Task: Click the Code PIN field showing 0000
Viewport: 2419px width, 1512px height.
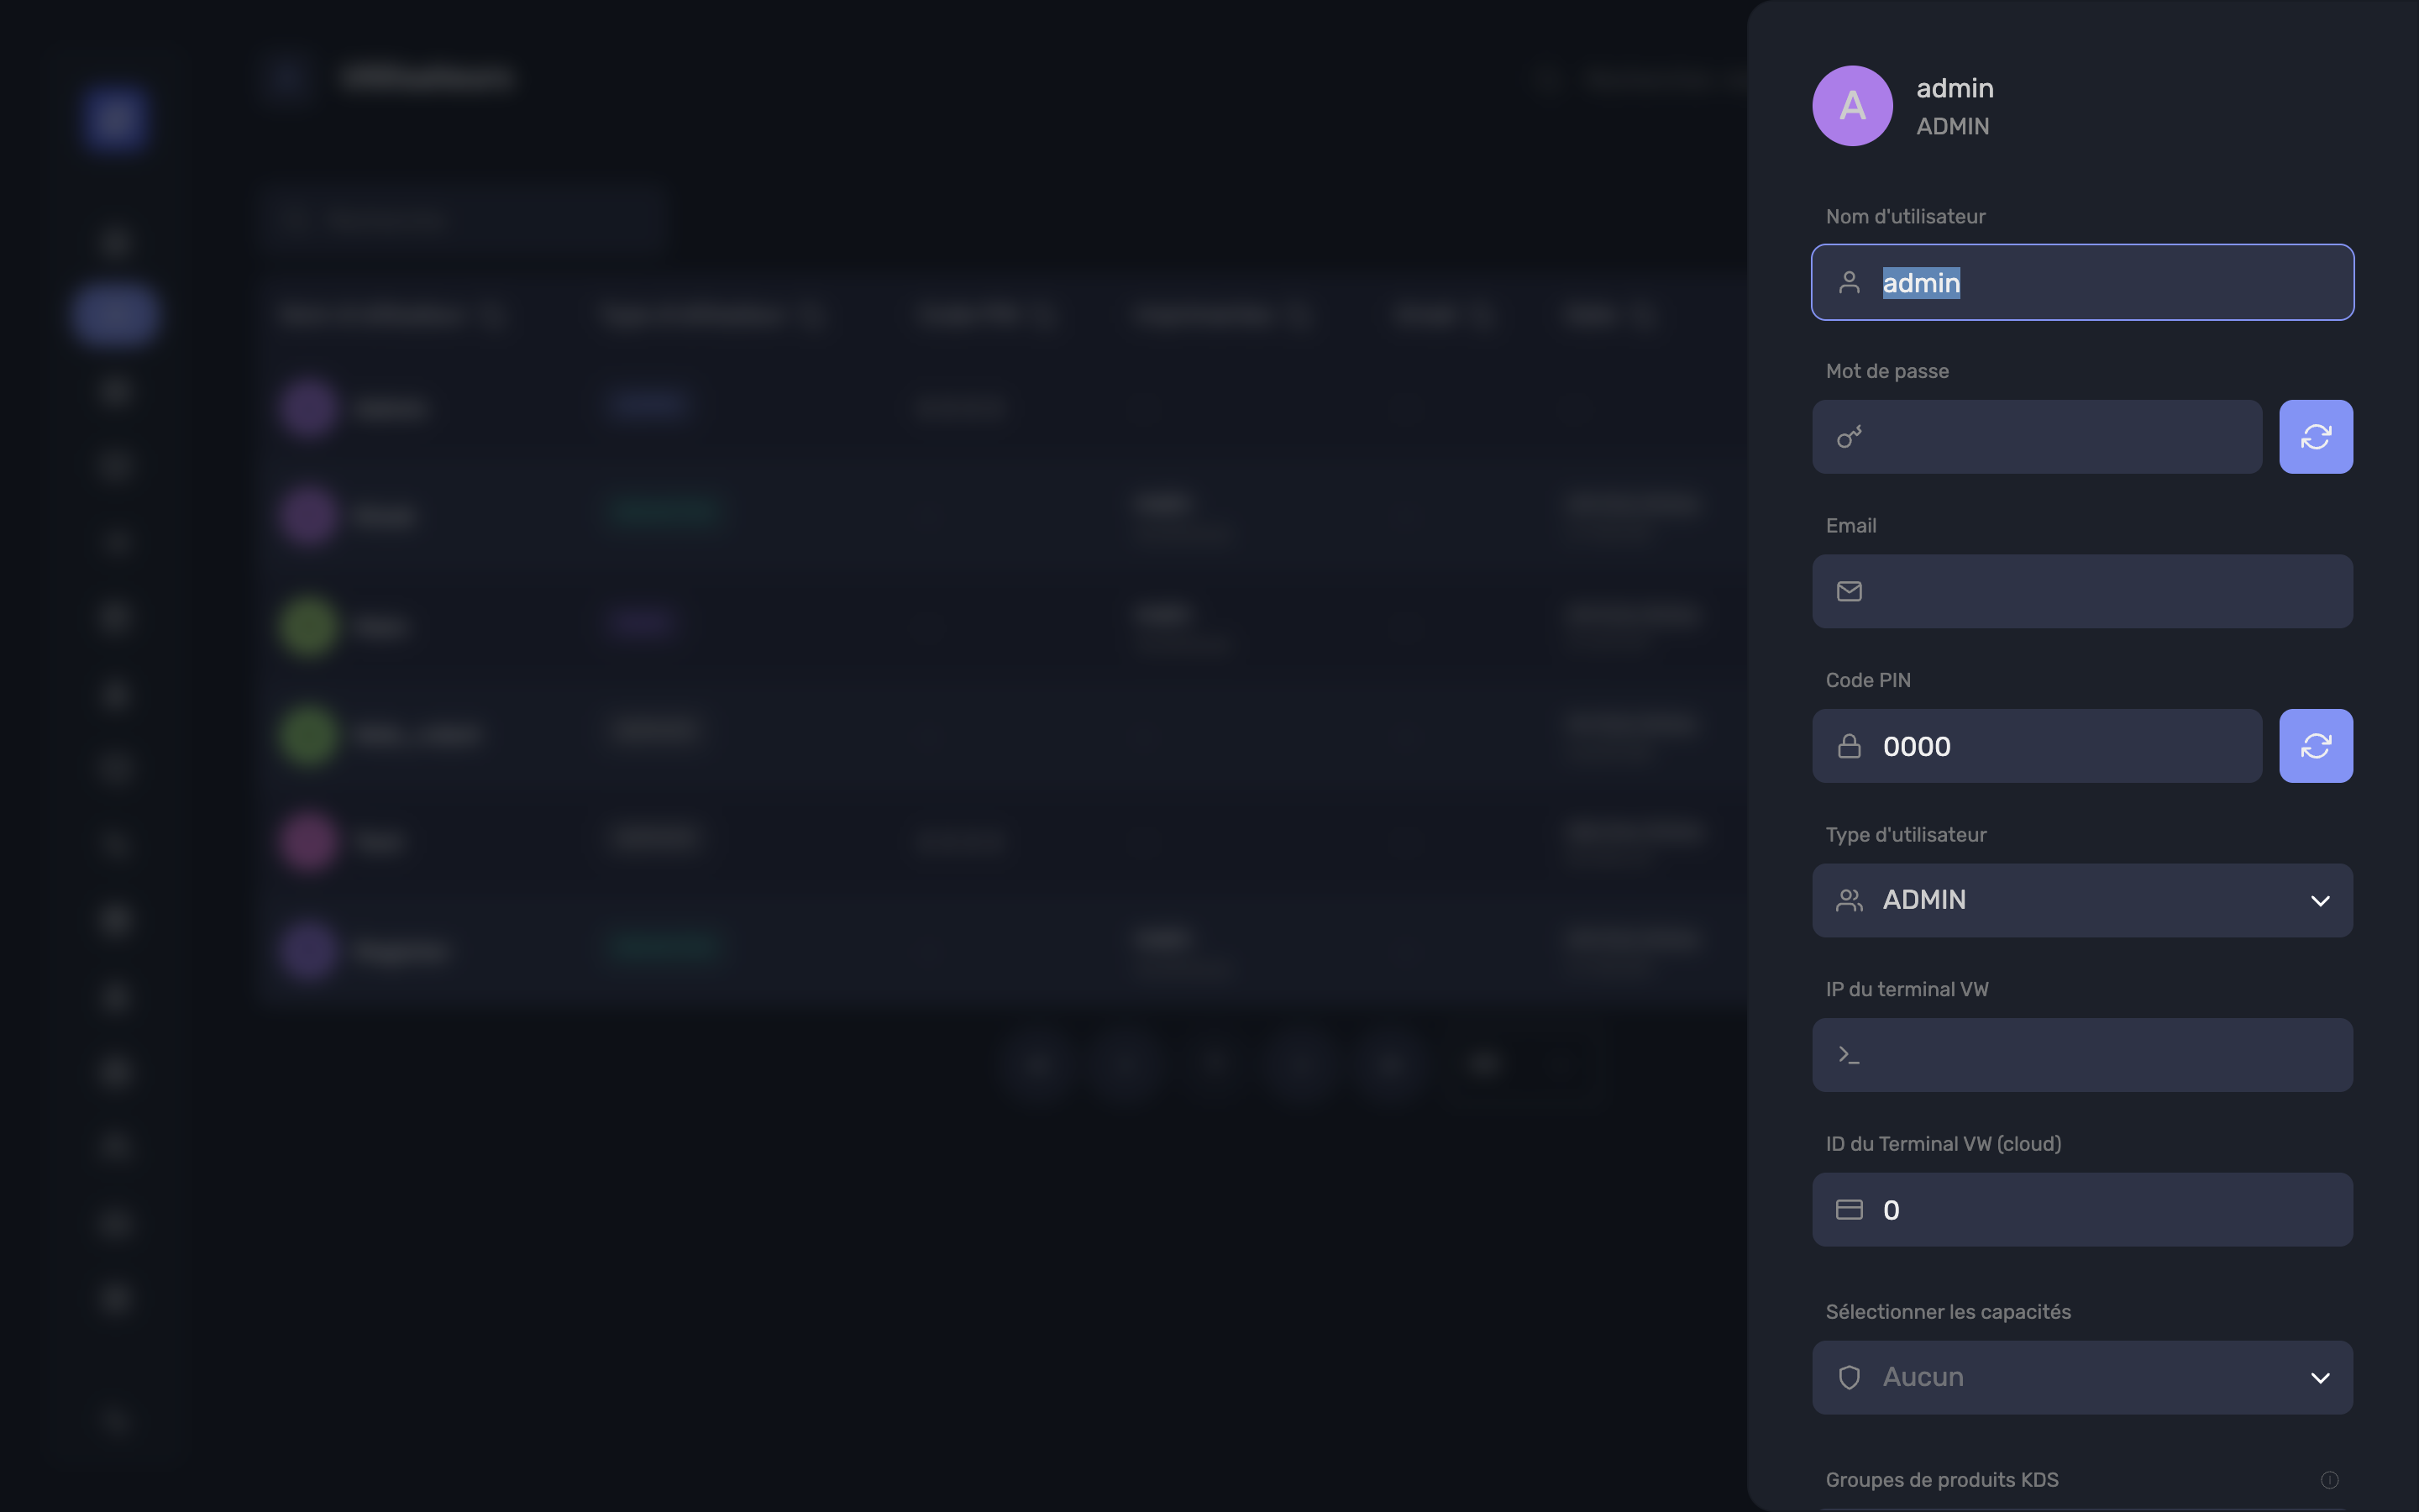Action: pos(2037,746)
